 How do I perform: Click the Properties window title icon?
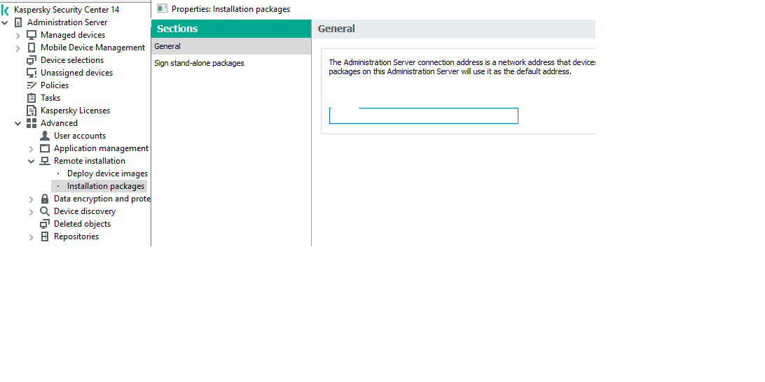point(163,9)
